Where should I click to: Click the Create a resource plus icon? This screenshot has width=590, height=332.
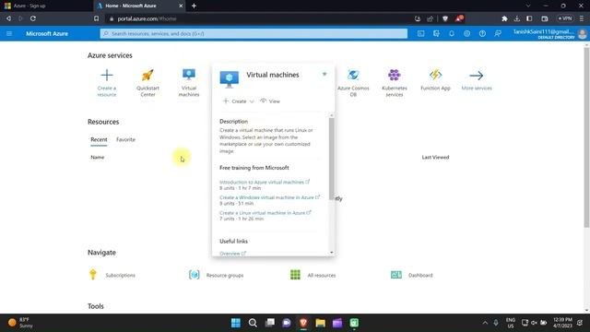pyautogui.click(x=107, y=75)
